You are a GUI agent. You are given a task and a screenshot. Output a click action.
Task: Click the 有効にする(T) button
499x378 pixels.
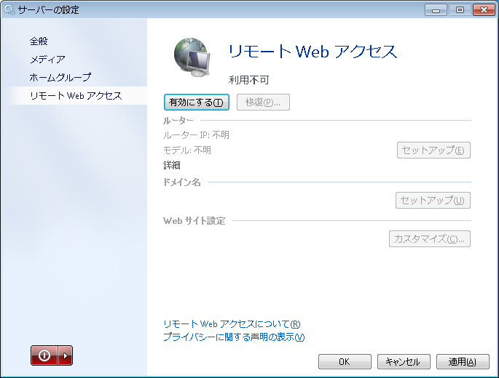tap(197, 102)
